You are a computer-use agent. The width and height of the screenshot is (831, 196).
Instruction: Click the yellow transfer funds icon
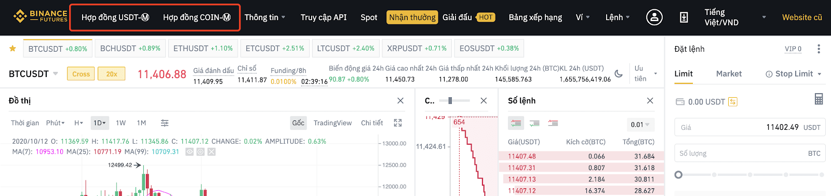pos(732,102)
